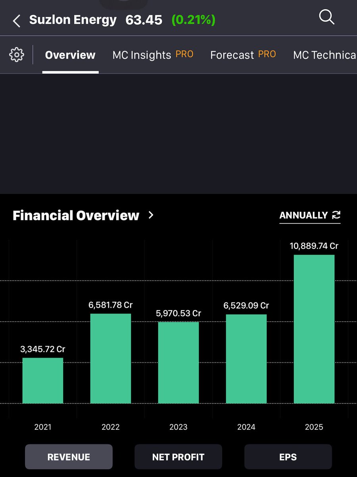Click the Suzlon Energy title
The height and width of the screenshot is (477, 357).
(x=73, y=20)
